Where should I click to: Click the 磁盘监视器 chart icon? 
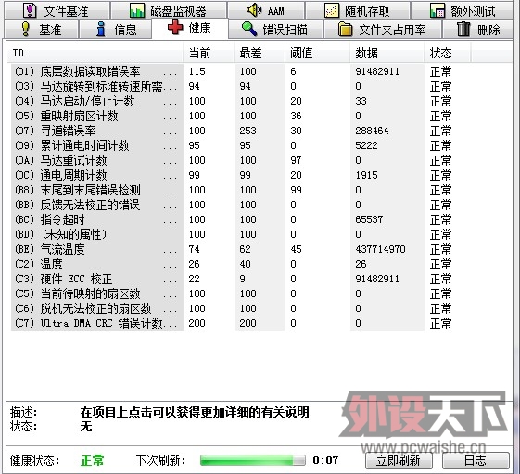137,10
